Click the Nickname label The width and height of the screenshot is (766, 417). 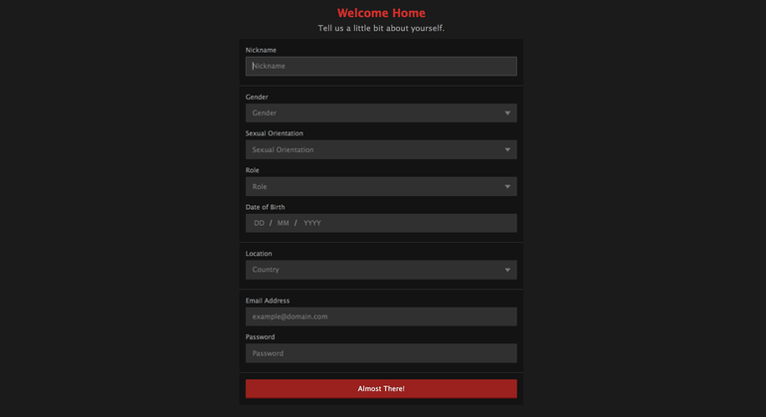[261, 50]
